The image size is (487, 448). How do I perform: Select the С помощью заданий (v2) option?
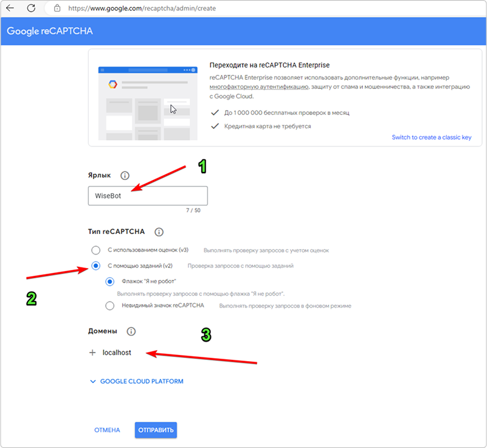point(95,266)
